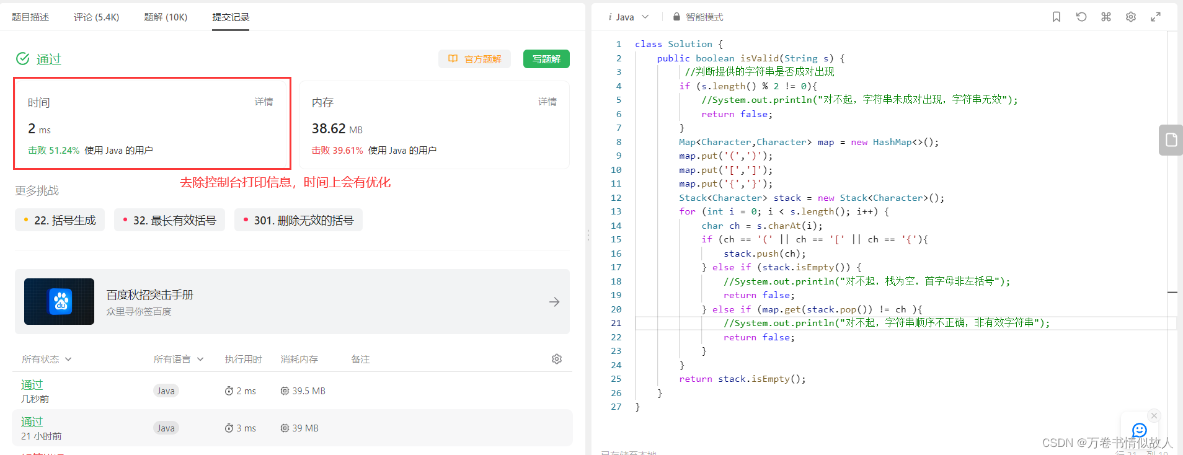Open the 通过 submission from 21 小时前
This screenshot has height=455, width=1183.
pos(292,428)
